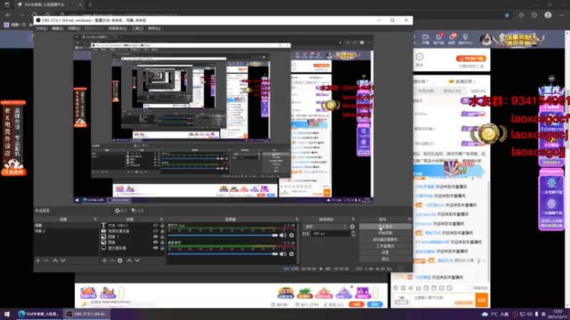
Task: Open 消息 messages icon in Douyu header
Action: tap(452, 39)
